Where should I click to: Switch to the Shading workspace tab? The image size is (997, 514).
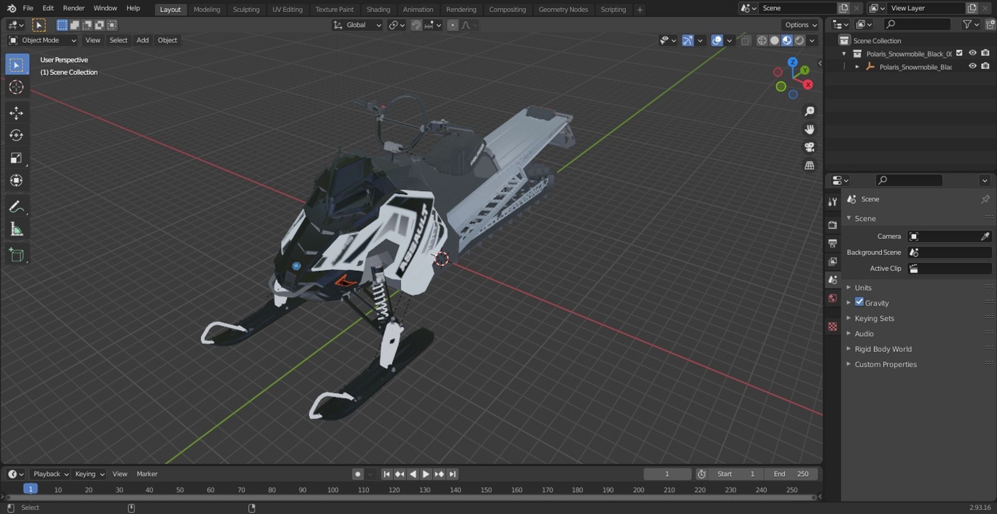378,9
